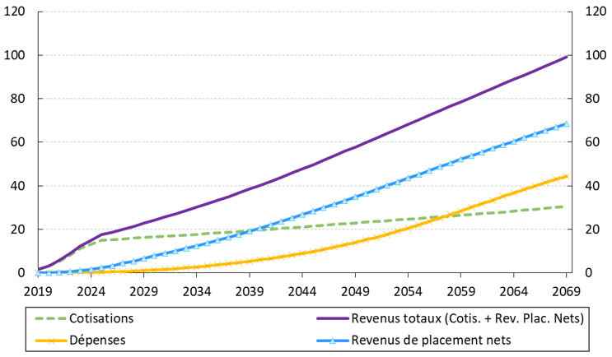Click the left axis value 20
The image size is (612, 357).
pyautogui.click(x=18, y=229)
